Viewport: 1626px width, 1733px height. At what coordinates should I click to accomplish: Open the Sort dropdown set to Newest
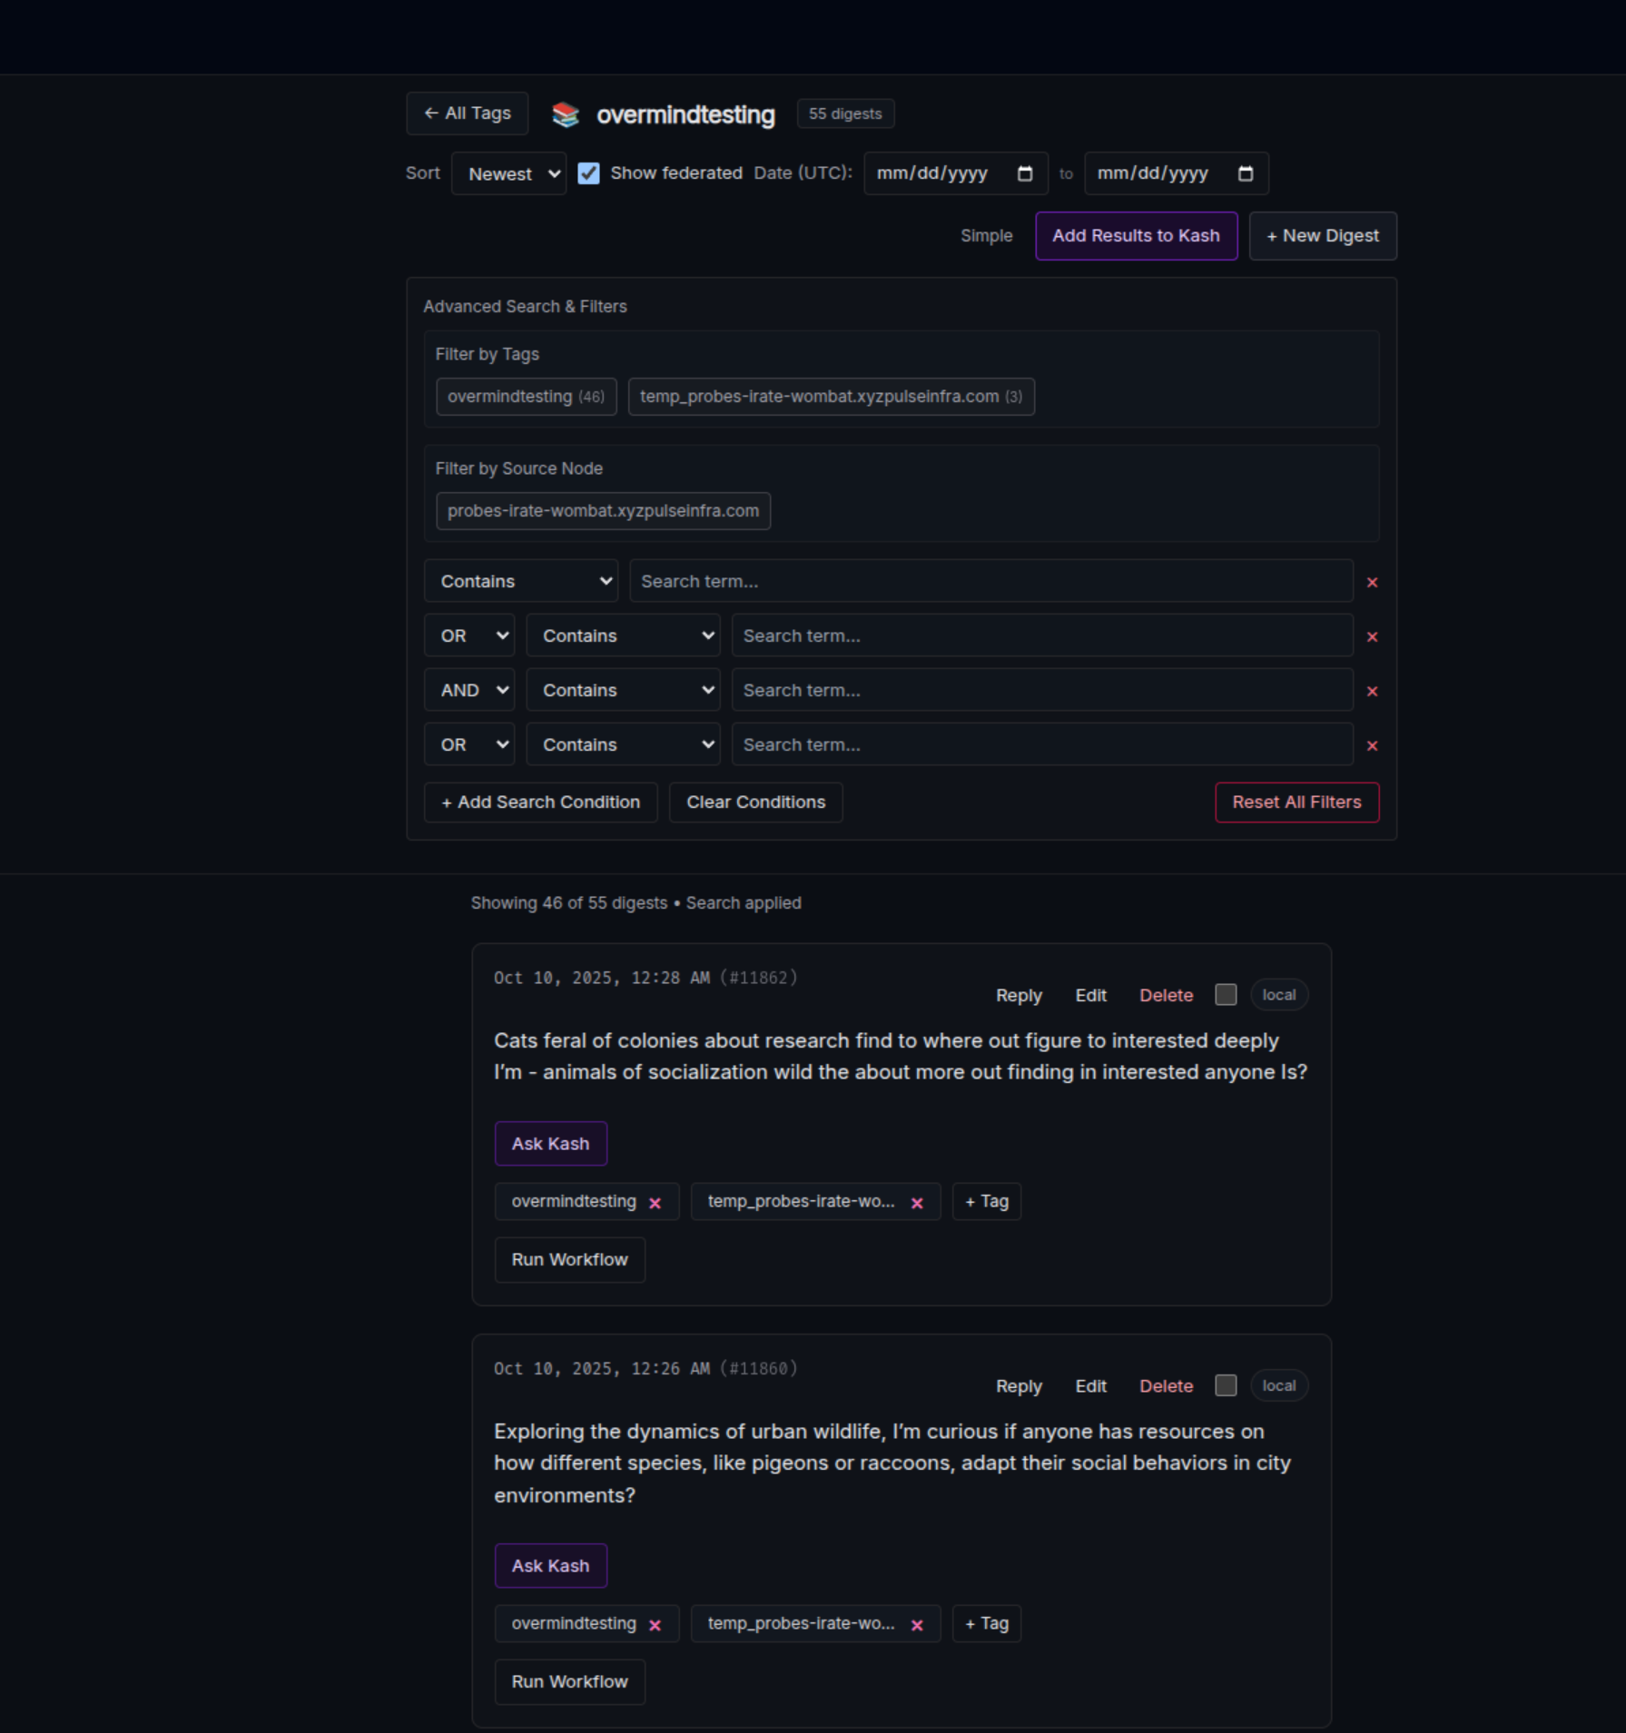point(508,173)
